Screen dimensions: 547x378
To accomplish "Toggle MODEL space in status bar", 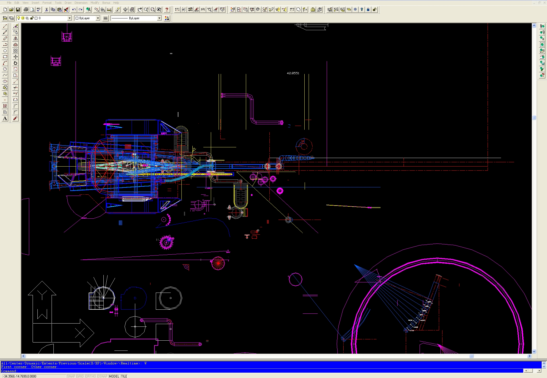I will 114,376.
